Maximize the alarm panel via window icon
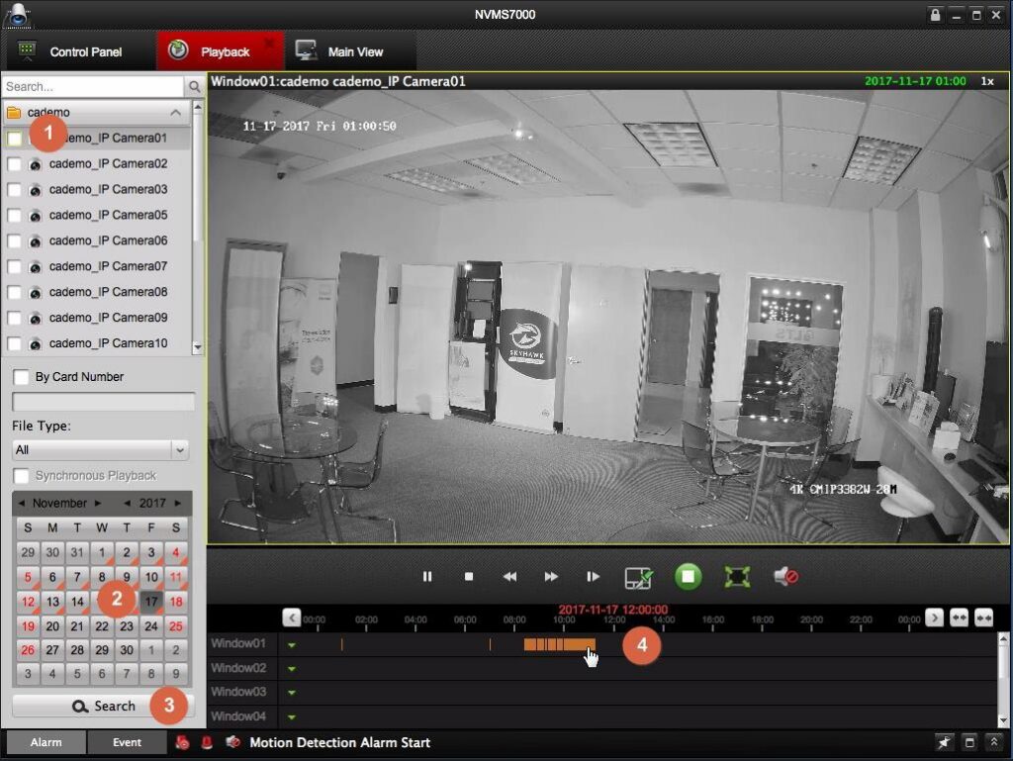This screenshot has width=1013, height=761. [969, 742]
